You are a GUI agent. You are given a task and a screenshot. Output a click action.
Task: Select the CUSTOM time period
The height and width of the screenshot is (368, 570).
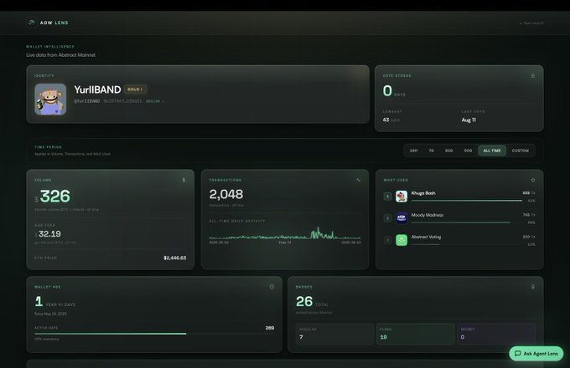521,151
